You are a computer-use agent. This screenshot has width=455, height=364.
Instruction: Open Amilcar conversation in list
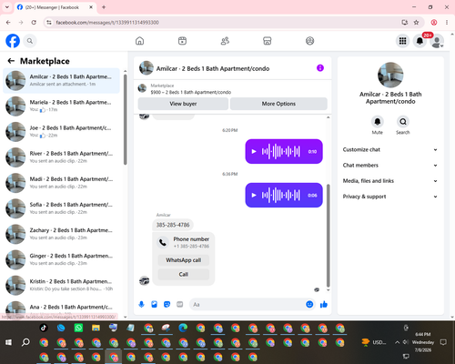(61, 80)
